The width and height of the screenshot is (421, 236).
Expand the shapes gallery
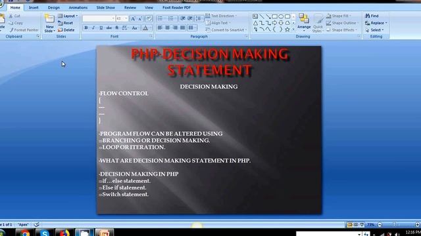tap(293, 29)
